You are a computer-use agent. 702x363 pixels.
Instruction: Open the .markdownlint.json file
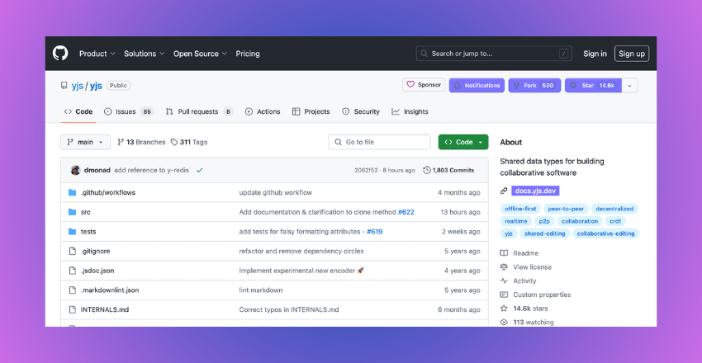point(110,290)
